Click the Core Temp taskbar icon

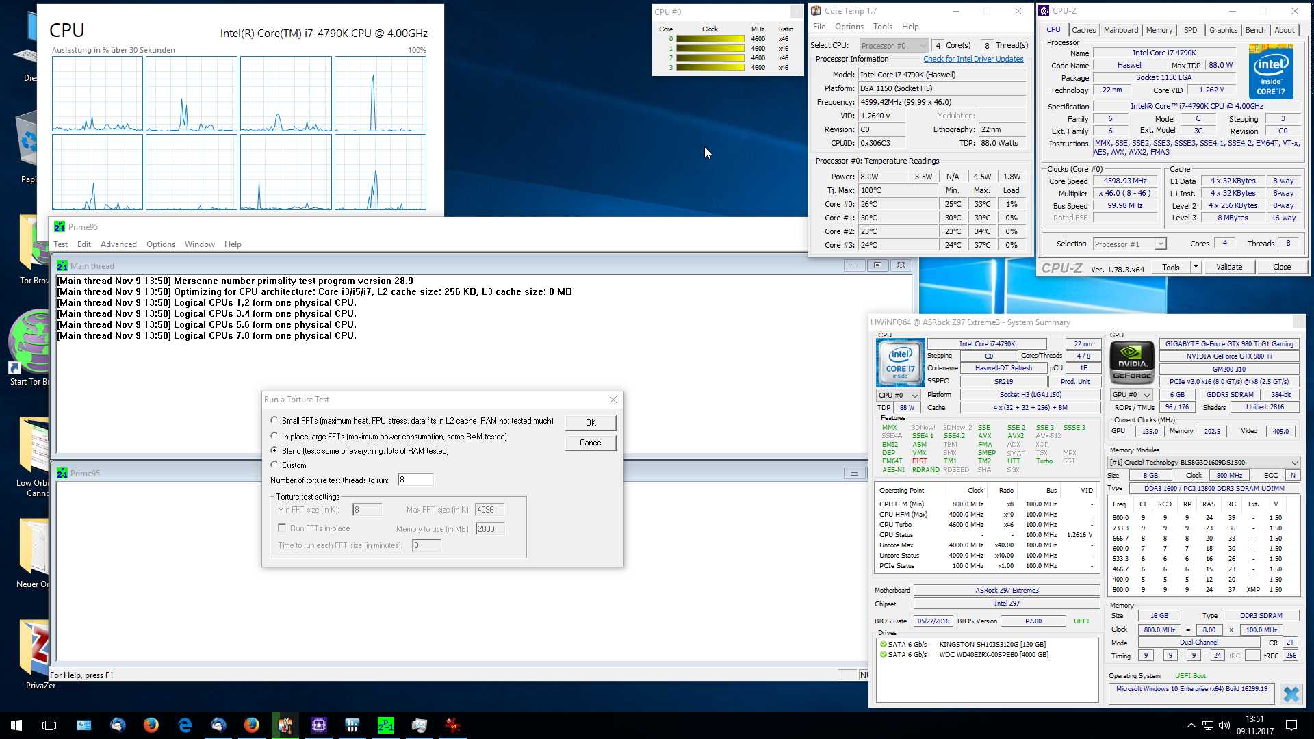[285, 725]
